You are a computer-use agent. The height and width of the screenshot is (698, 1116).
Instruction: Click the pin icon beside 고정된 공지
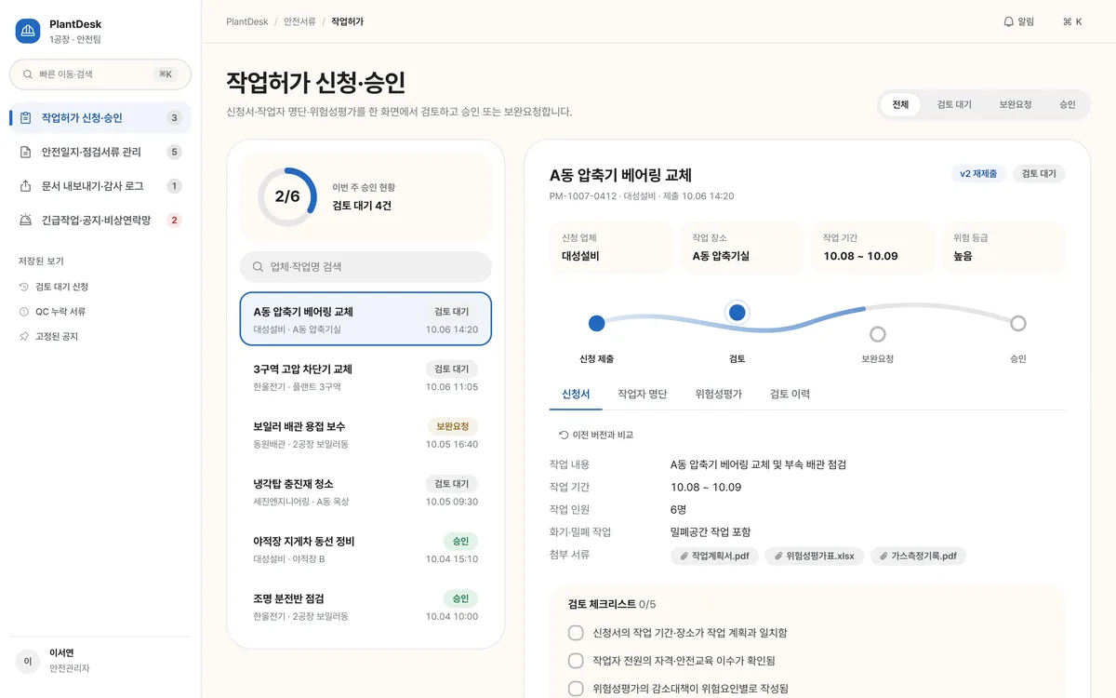tap(24, 336)
